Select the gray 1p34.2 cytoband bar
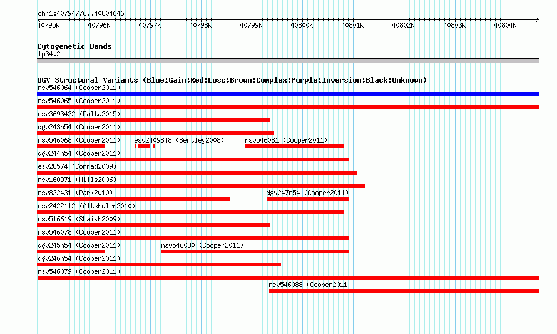Image resolution: width=557 pixels, height=334 pixels. click(288, 61)
